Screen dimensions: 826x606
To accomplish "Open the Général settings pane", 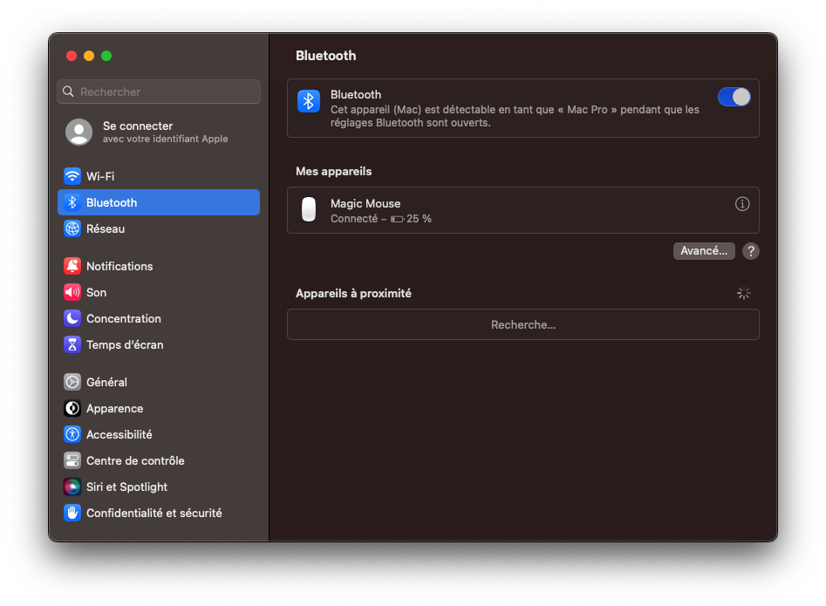I will pos(106,382).
